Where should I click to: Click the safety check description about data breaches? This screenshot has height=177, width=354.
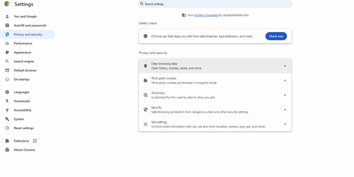(202, 36)
